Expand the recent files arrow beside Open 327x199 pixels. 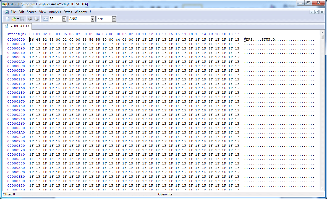coord(18,19)
